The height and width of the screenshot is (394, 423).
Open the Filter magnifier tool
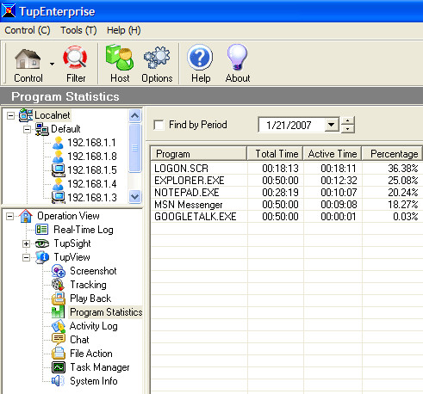pyautogui.click(x=75, y=58)
